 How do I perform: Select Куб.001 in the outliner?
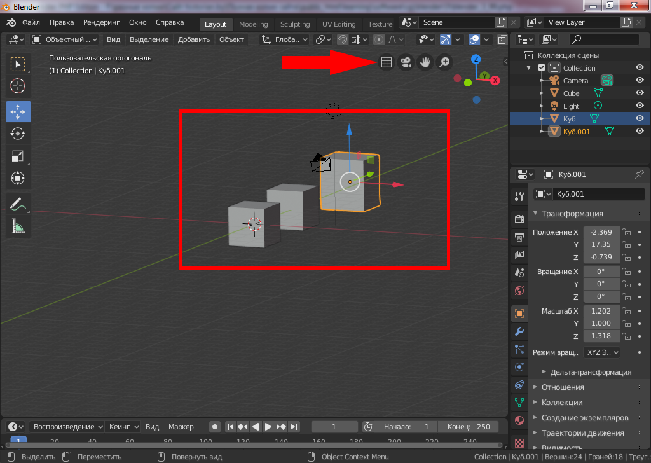point(577,132)
